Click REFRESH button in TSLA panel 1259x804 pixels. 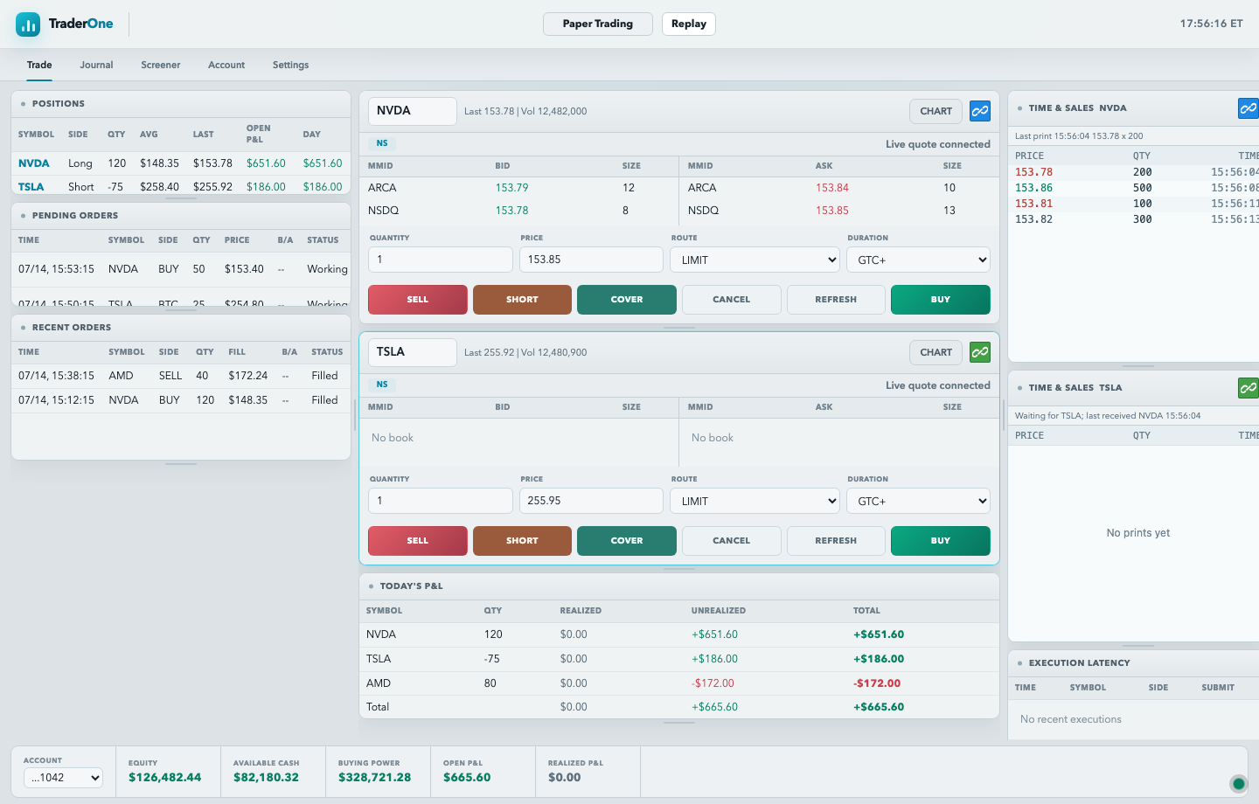(x=836, y=541)
